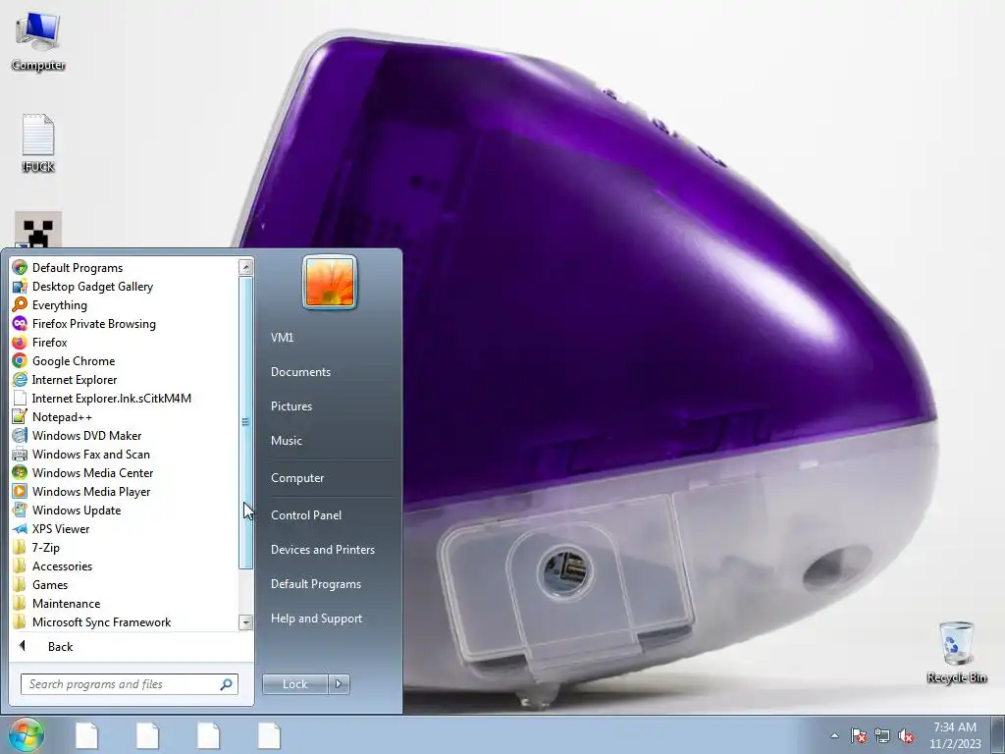The width and height of the screenshot is (1005, 754).
Task: Open Documents from the Start menu
Action: pyautogui.click(x=300, y=372)
